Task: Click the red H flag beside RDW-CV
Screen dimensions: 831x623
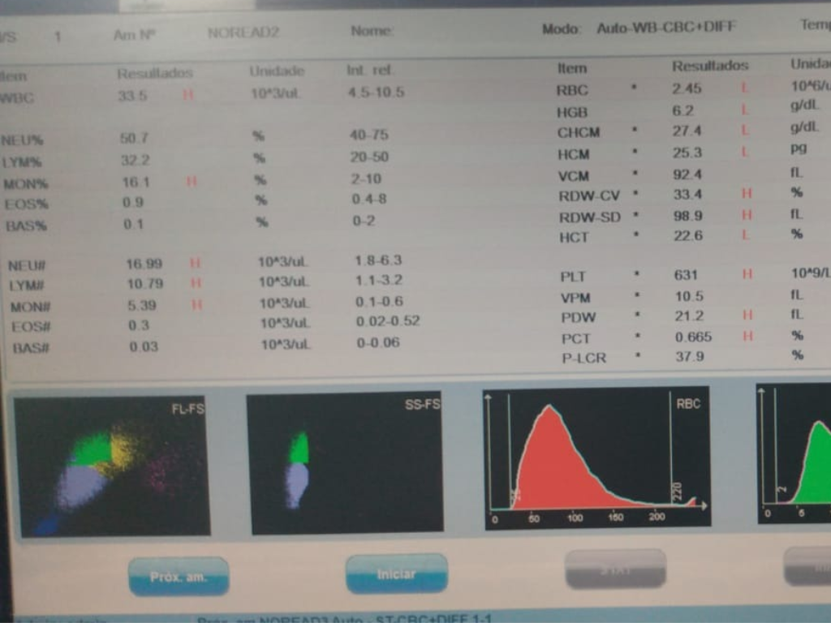Action: [747, 194]
